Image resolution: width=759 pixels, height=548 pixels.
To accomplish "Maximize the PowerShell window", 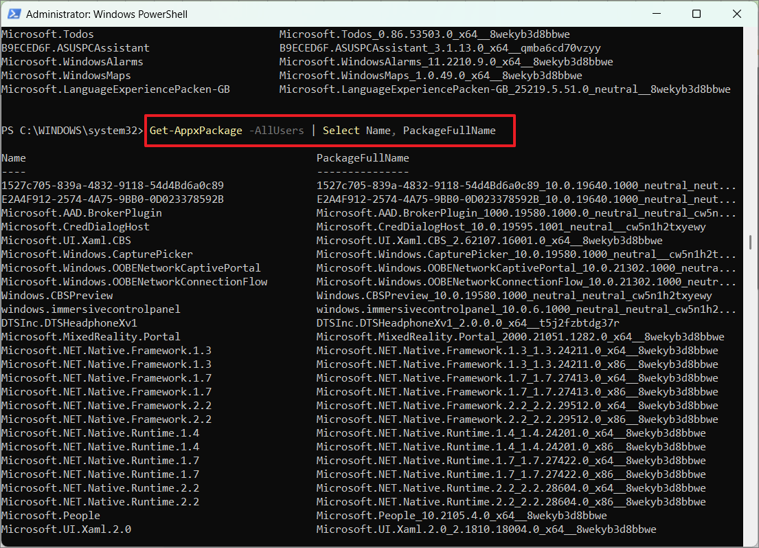I will (696, 14).
